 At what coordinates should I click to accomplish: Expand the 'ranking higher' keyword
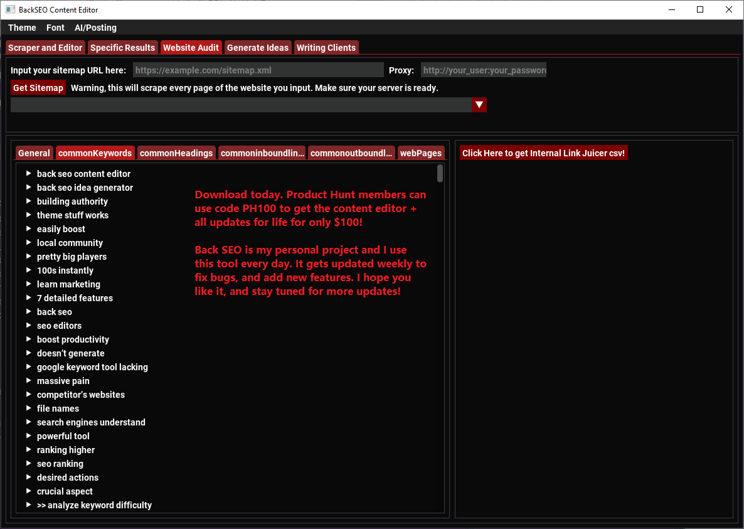[28, 449]
